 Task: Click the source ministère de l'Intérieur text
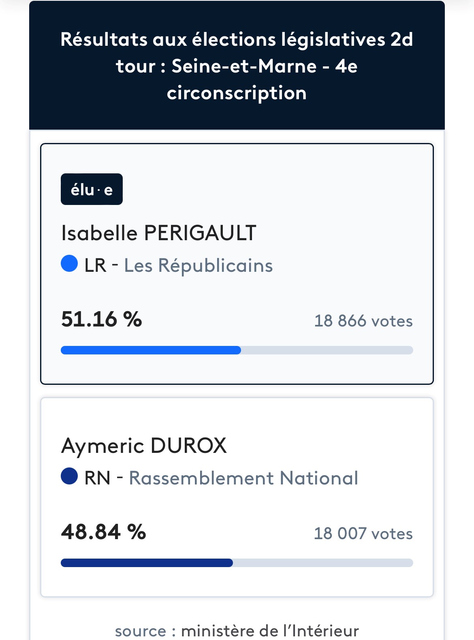tap(237, 631)
